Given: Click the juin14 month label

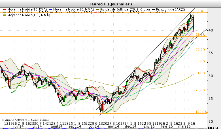Looking at the screenshot, I should click(18, 126).
